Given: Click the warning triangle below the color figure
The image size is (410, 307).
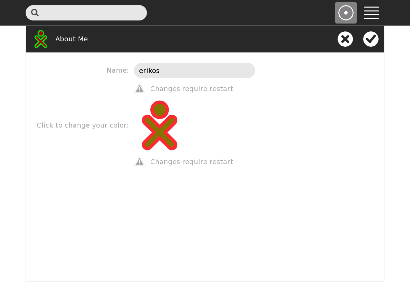Looking at the screenshot, I should [139, 162].
